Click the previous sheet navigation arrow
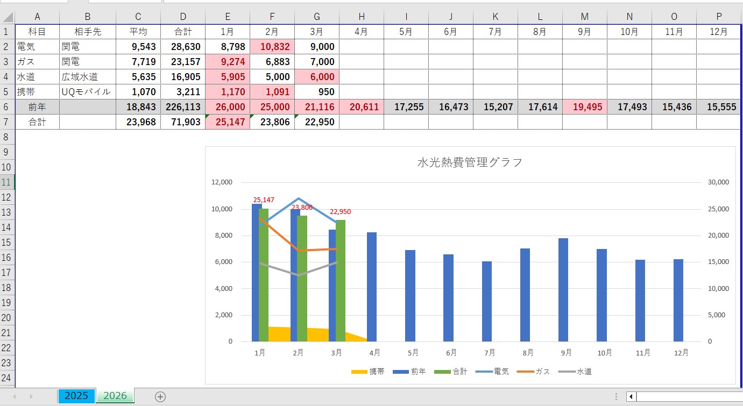This screenshot has height=406, width=743. (15, 396)
